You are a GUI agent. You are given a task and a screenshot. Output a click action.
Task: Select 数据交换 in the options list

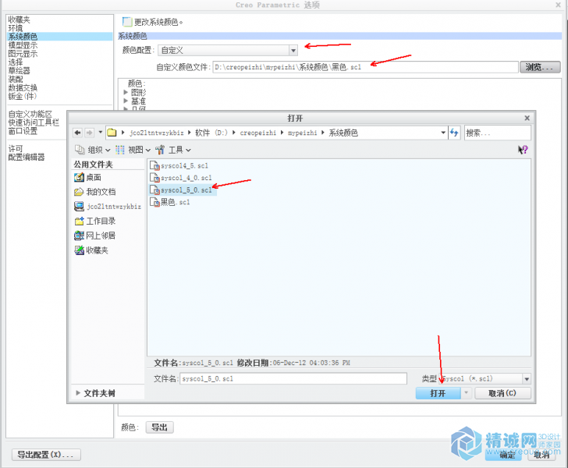coord(23,87)
